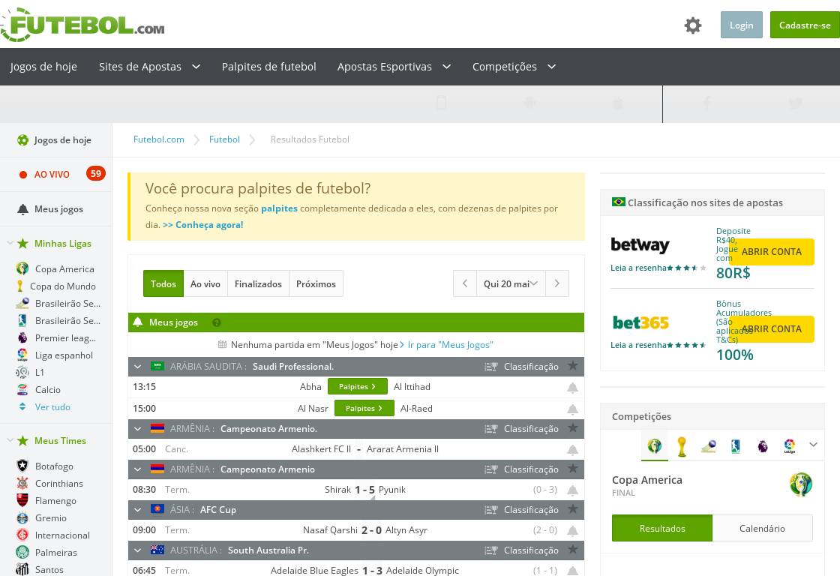Expand more competitions chevron
Screen dimensions: 840x576
(813, 445)
